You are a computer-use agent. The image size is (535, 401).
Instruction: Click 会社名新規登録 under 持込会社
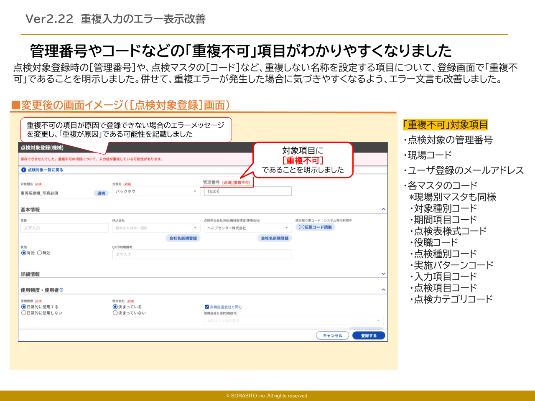[183, 238]
